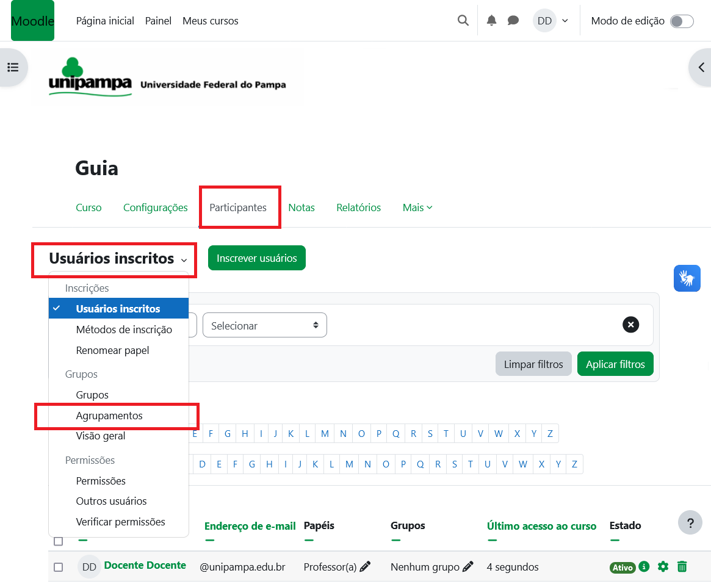Screen dimensions: 711x584
Task: Click the trash icon for Docente Docente
Action: point(682,567)
